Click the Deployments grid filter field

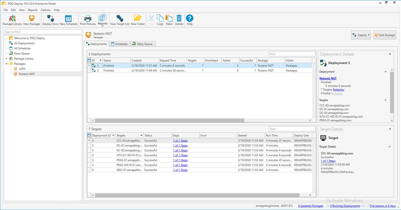pyautogui.click(x=292, y=54)
